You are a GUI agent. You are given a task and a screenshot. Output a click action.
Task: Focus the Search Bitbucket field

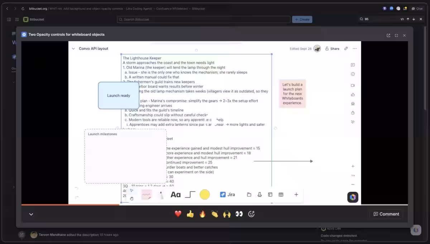[204, 19]
